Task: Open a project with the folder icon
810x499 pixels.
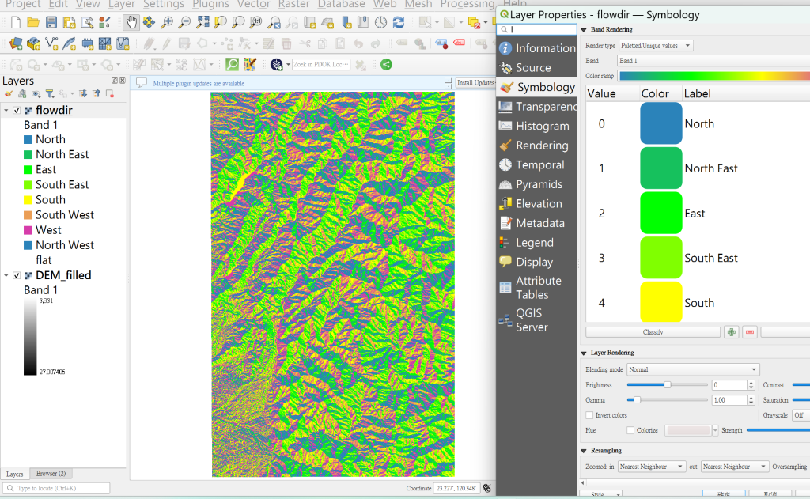Action: click(33, 22)
